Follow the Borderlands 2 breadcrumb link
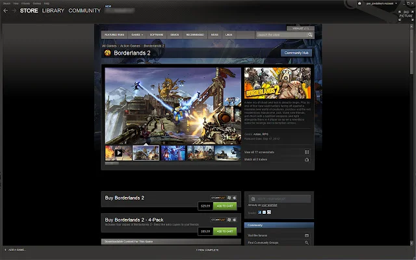416x260 pixels. (x=154, y=46)
